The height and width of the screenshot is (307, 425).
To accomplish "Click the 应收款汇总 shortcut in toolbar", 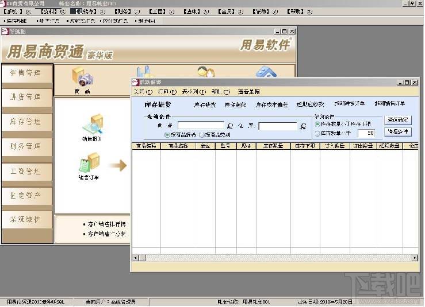I will (x=81, y=21).
